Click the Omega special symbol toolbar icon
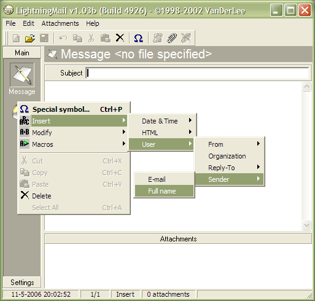This screenshot has width=315, height=301. click(138, 38)
